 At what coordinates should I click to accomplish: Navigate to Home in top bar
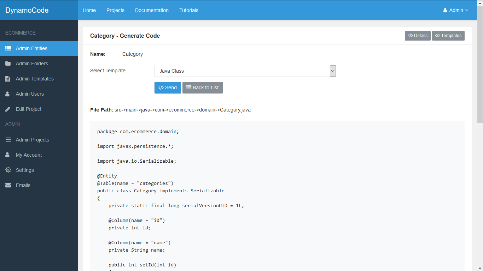89,10
